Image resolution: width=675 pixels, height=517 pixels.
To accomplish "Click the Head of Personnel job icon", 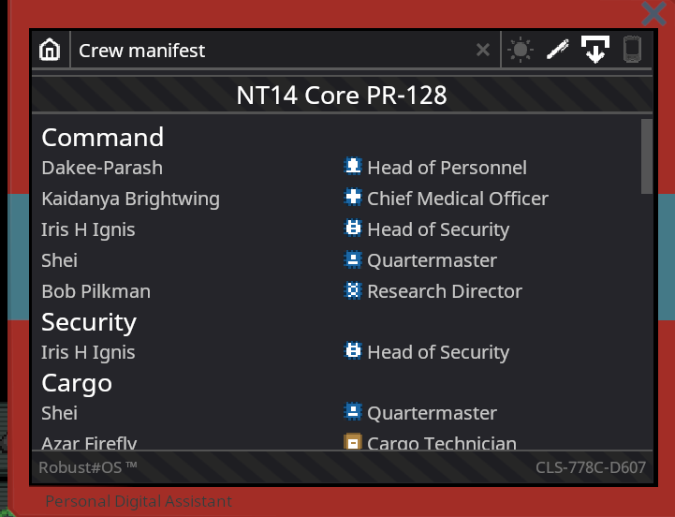I will pos(353,167).
